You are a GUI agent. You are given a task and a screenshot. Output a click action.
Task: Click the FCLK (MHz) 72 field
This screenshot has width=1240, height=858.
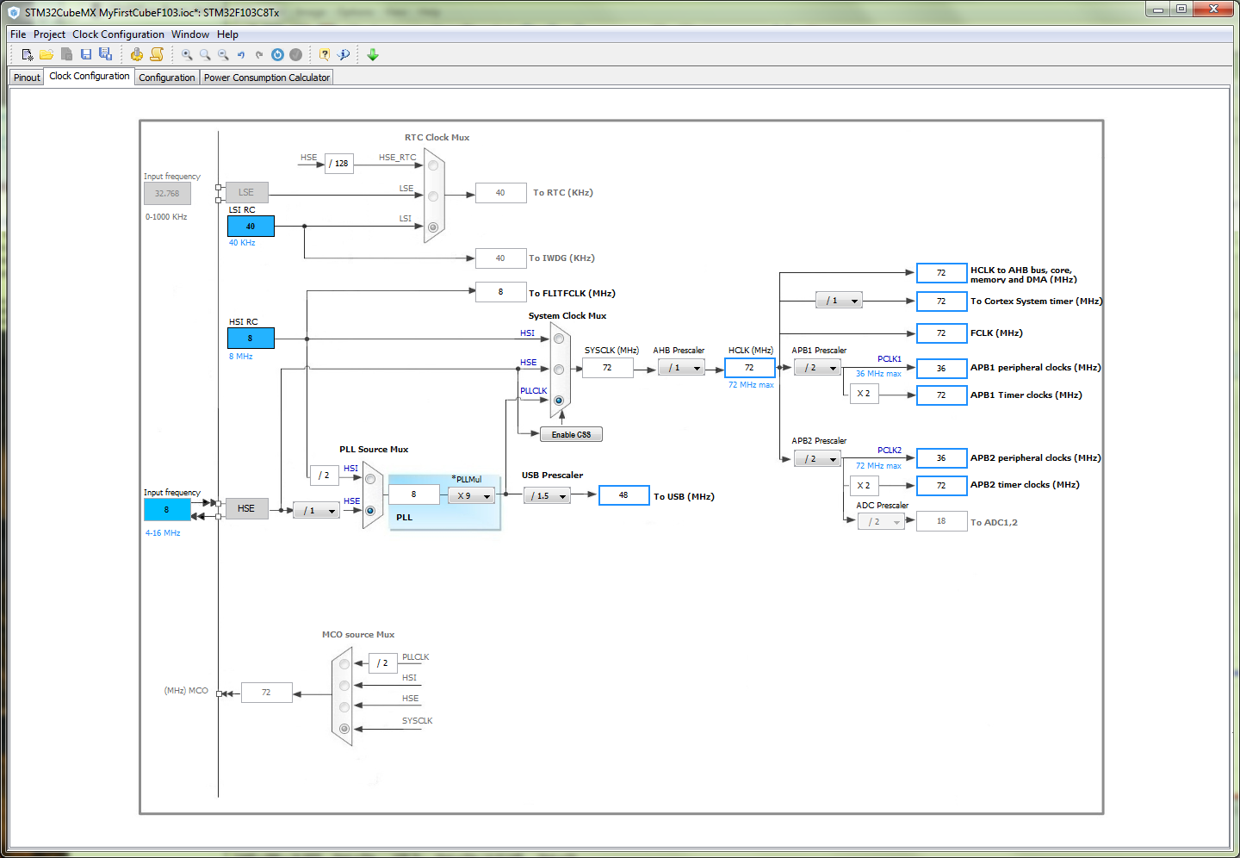[x=942, y=333]
